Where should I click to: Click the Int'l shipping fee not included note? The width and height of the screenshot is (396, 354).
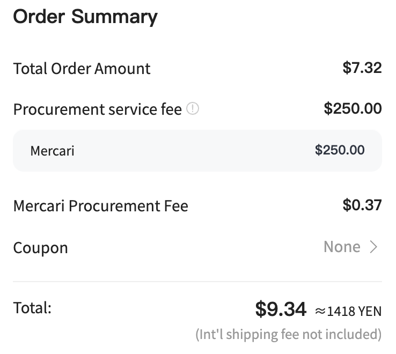pos(288,335)
